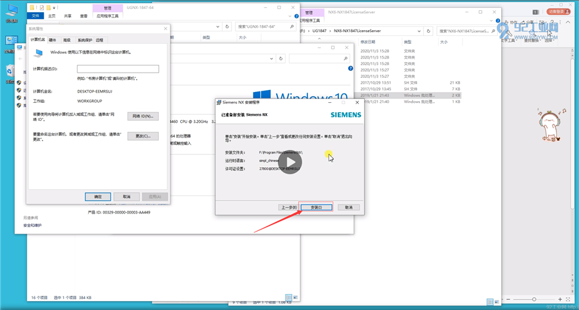The width and height of the screenshot is (579, 310).
Task: Open help icon in UGNX-1847-64 window
Action: pos(296,16)
